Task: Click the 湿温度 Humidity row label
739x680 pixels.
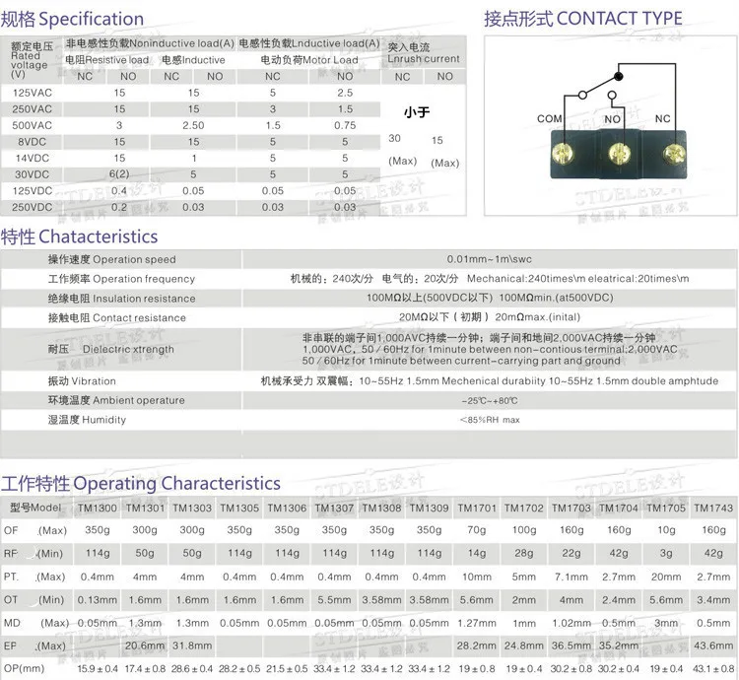Action: 87,420
